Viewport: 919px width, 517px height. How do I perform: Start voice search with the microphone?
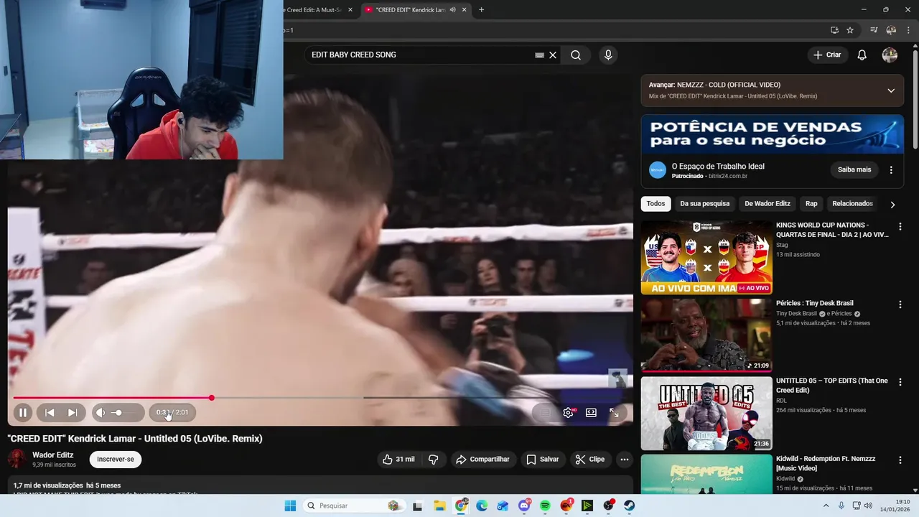pos(608,55)
